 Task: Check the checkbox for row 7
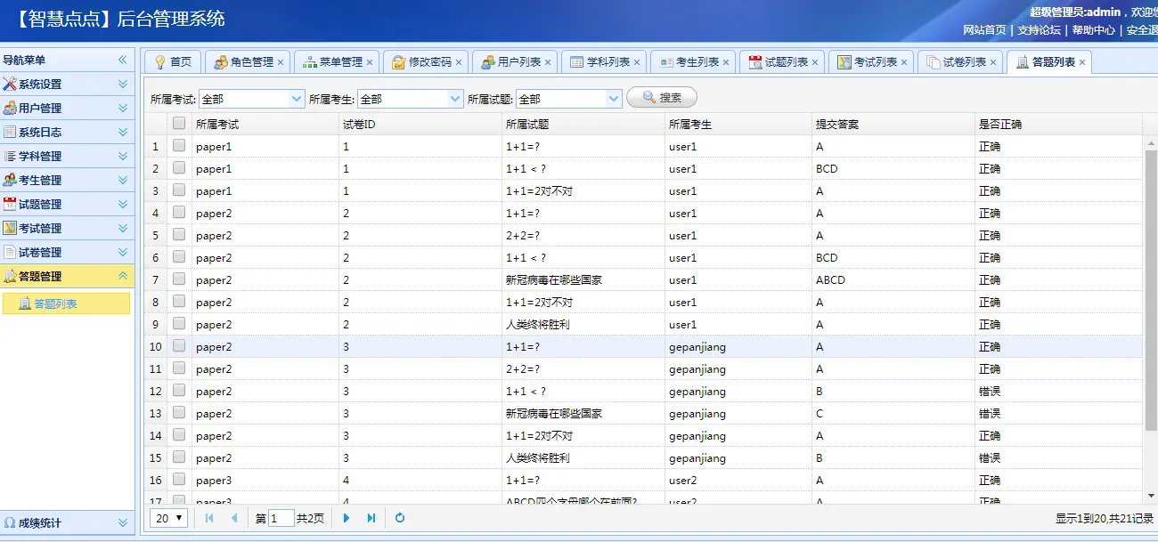click(x=179, y=279)
